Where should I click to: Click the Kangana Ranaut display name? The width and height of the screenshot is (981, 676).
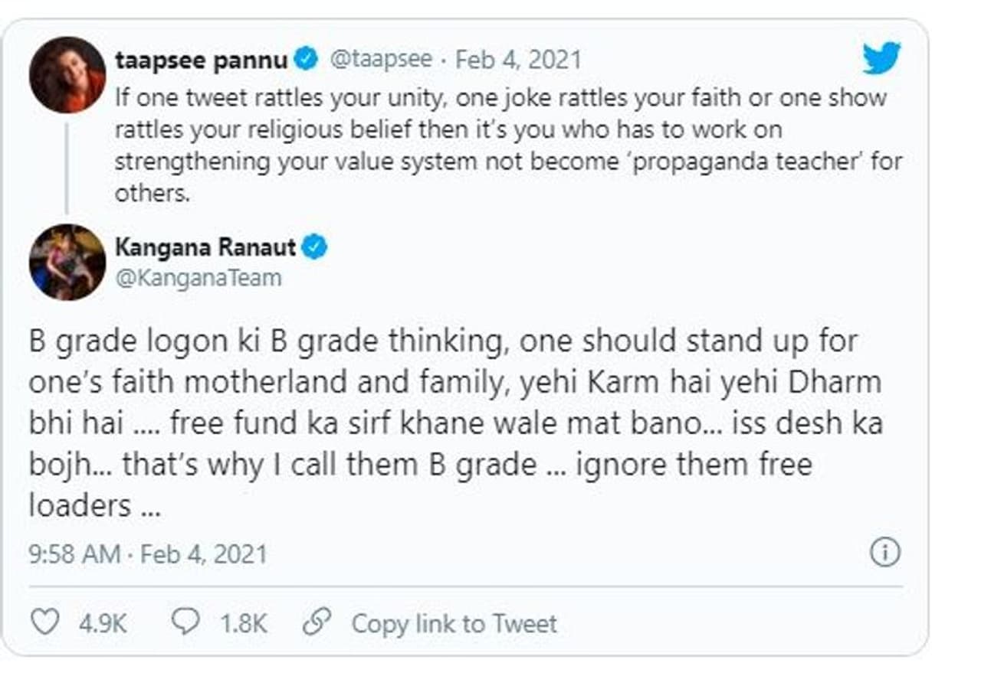point(206,247)
